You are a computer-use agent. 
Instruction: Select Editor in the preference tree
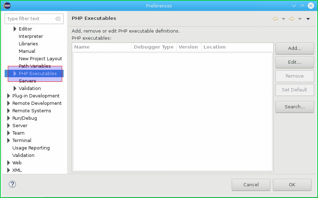point(25,29)
